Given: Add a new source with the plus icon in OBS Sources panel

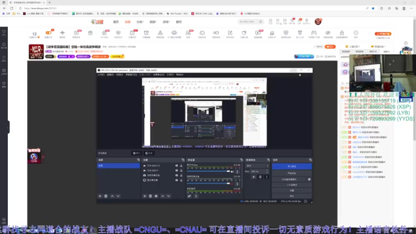Looking at the screenshot, I should click(x=145, y=196).
